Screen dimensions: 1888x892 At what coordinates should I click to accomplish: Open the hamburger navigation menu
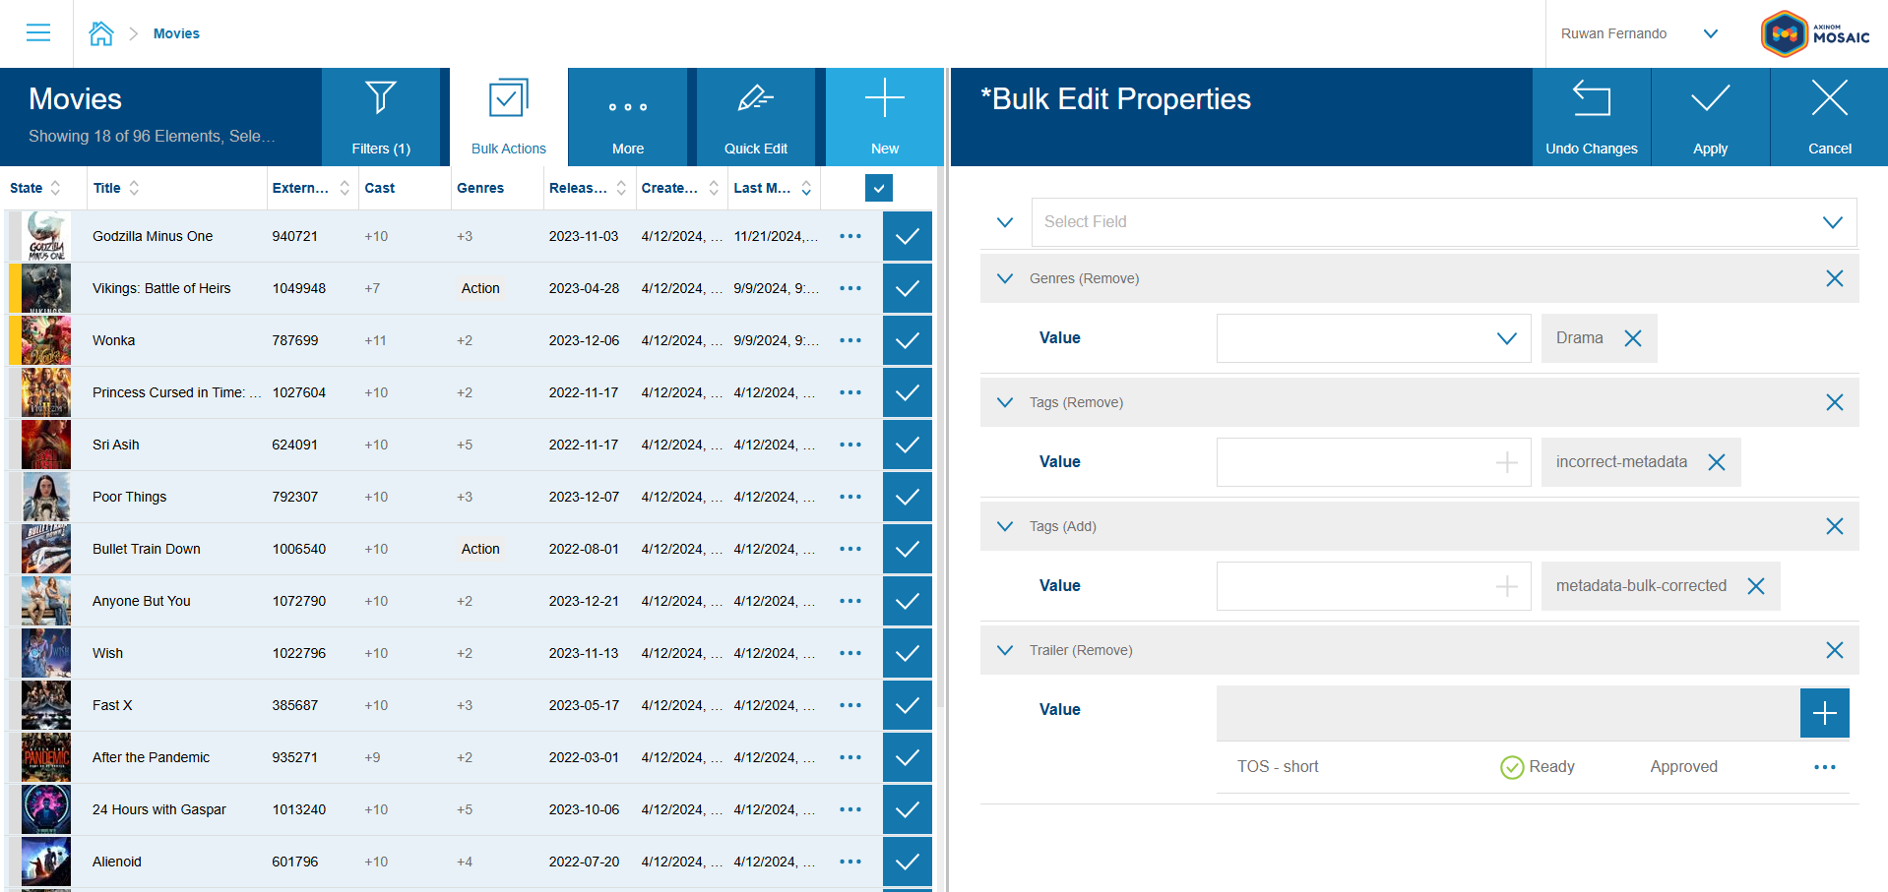[37, 32]
